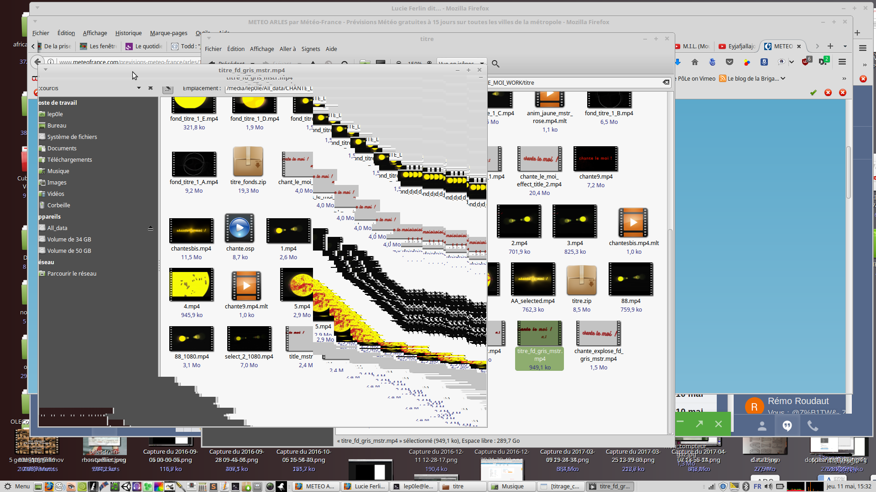Open a new Firefox tab with plus
Image resolution: width=876 pixels, height=492 pixels.
click(830, 46)
